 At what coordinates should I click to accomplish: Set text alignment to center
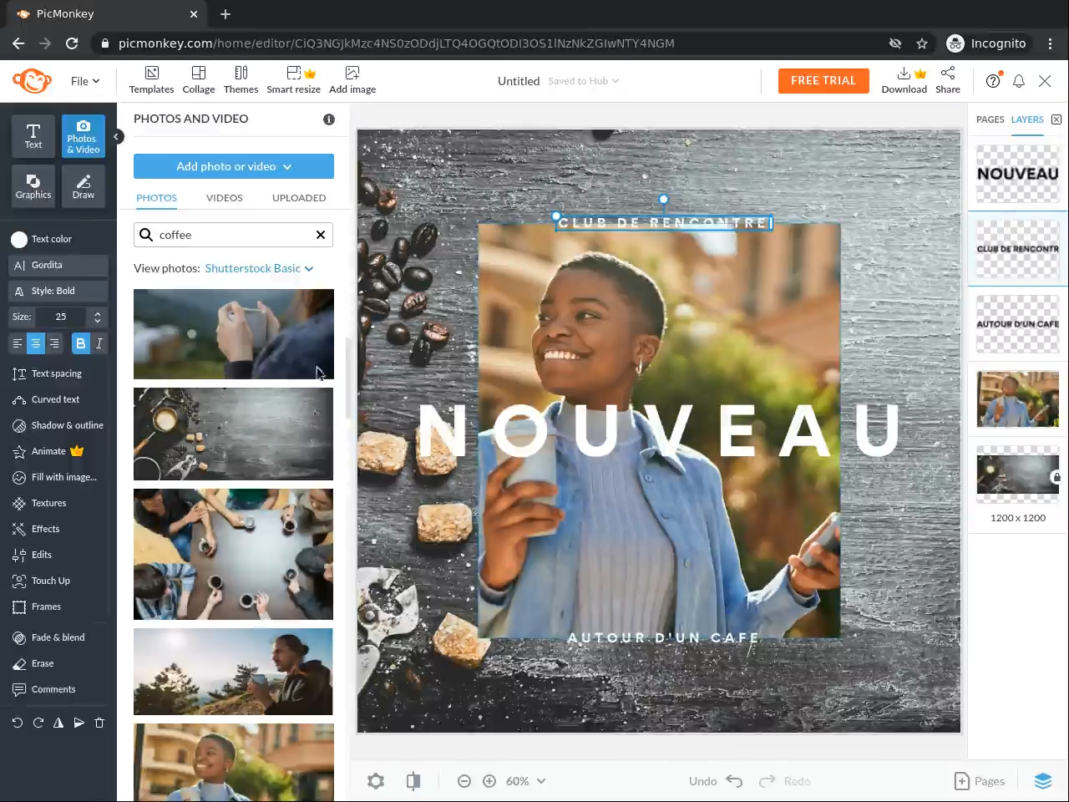coord(36,343)
